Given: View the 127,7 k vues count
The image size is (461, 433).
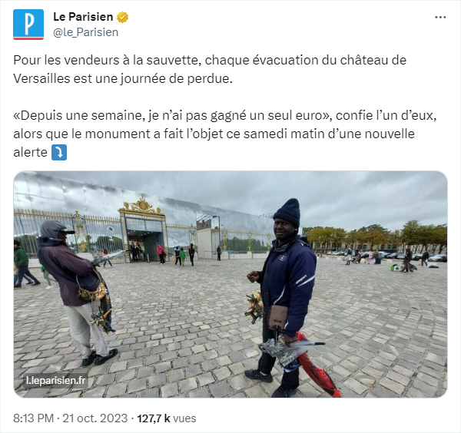Looking at the screenshot, I should (167, 418).
